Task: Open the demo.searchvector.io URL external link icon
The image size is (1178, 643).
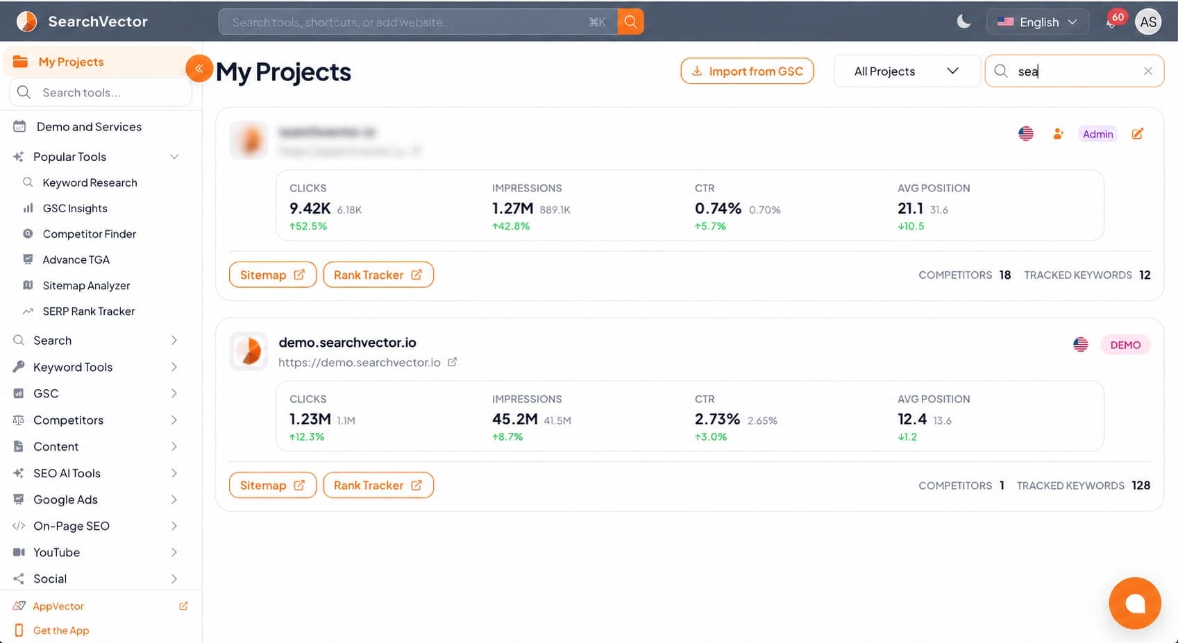Action: (452, 362)
